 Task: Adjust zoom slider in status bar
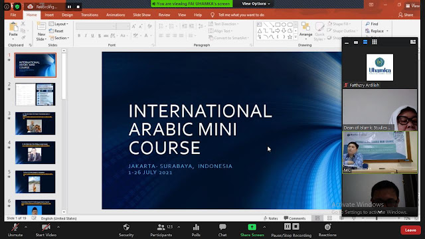point(377,218)
